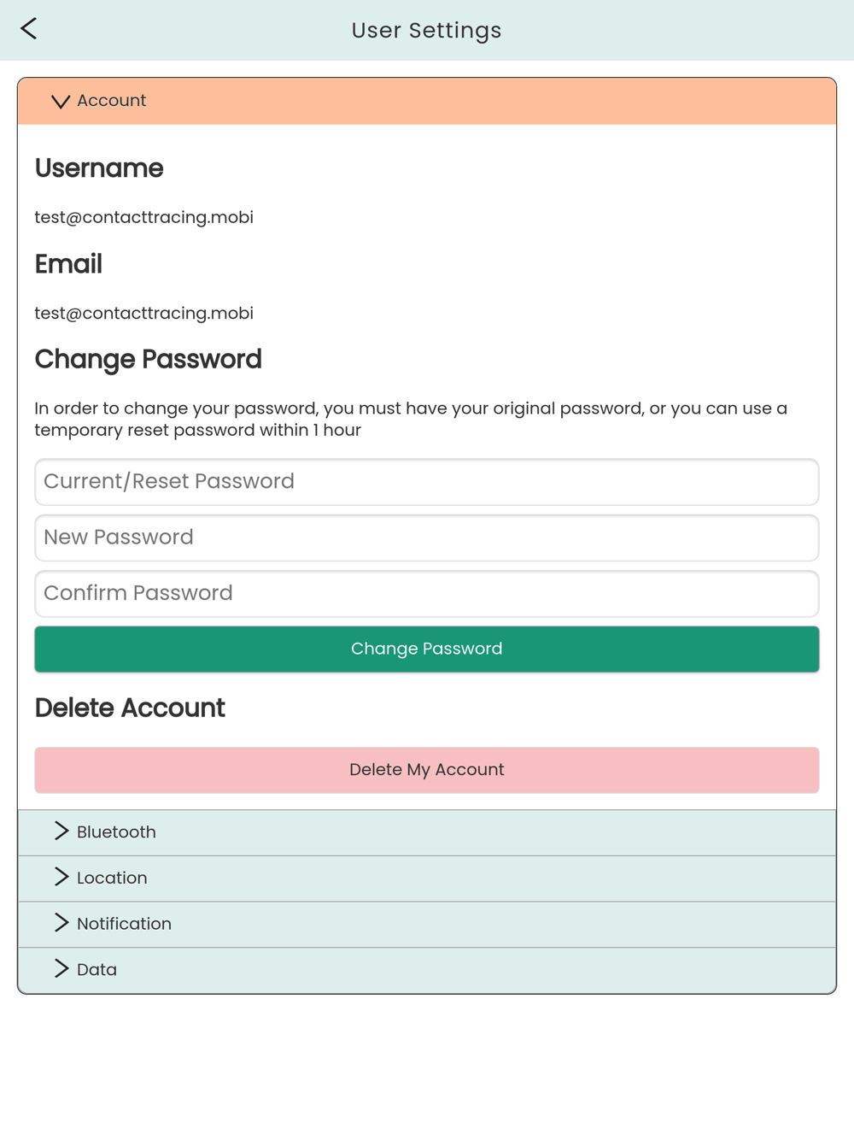Viewport: 854px width, 1140px height.
Task: Select the Confirm Password input box
Action: [426, 594]
